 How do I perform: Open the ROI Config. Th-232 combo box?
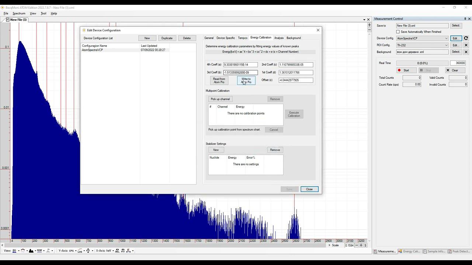422,45
